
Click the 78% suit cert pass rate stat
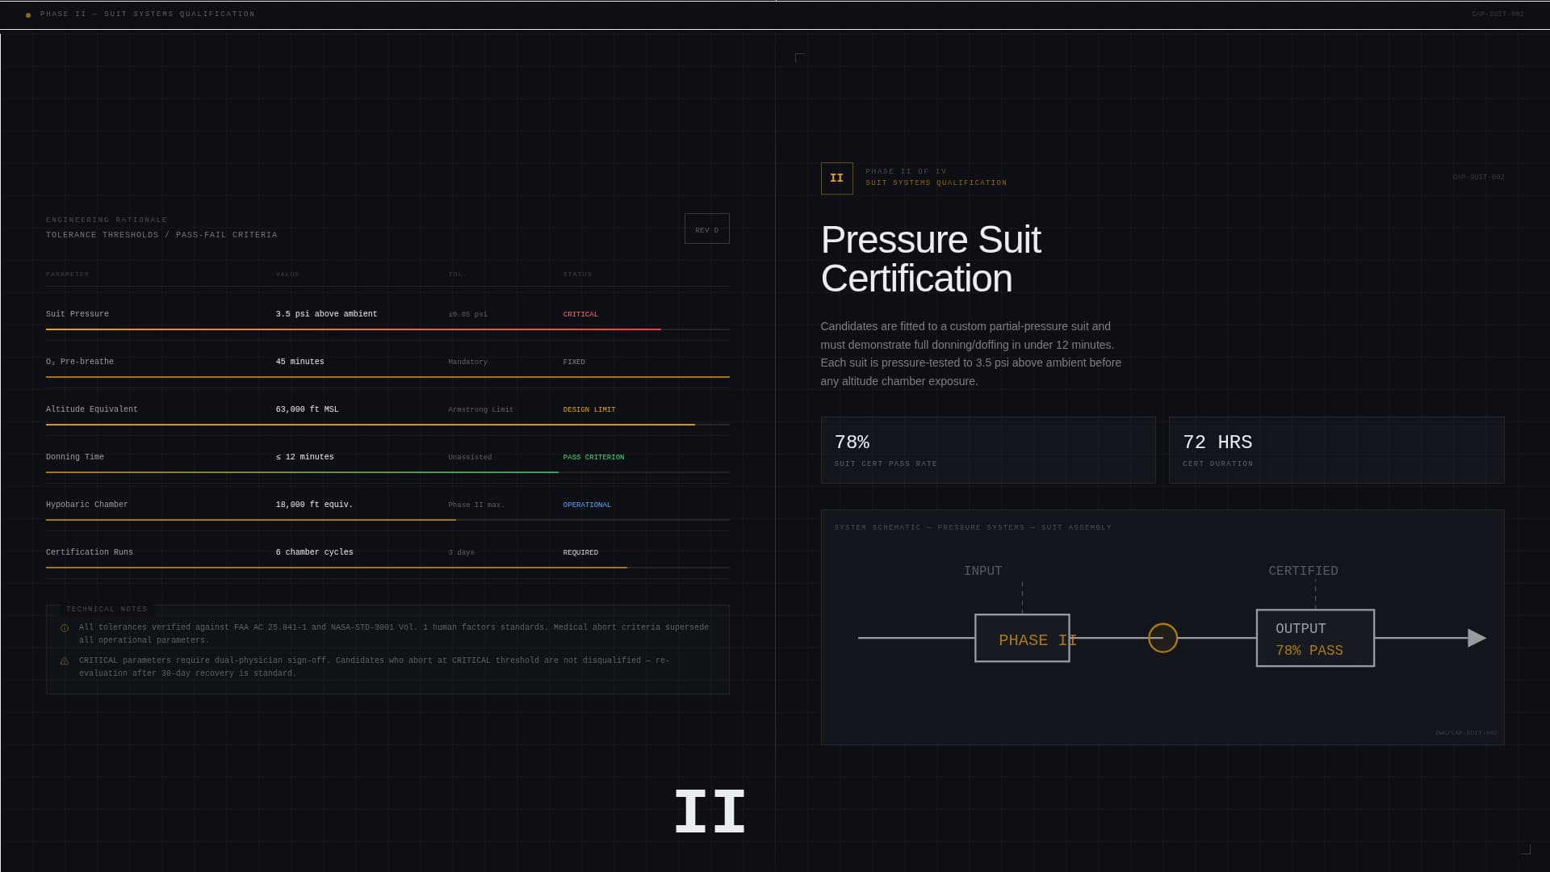pos(987,450)
